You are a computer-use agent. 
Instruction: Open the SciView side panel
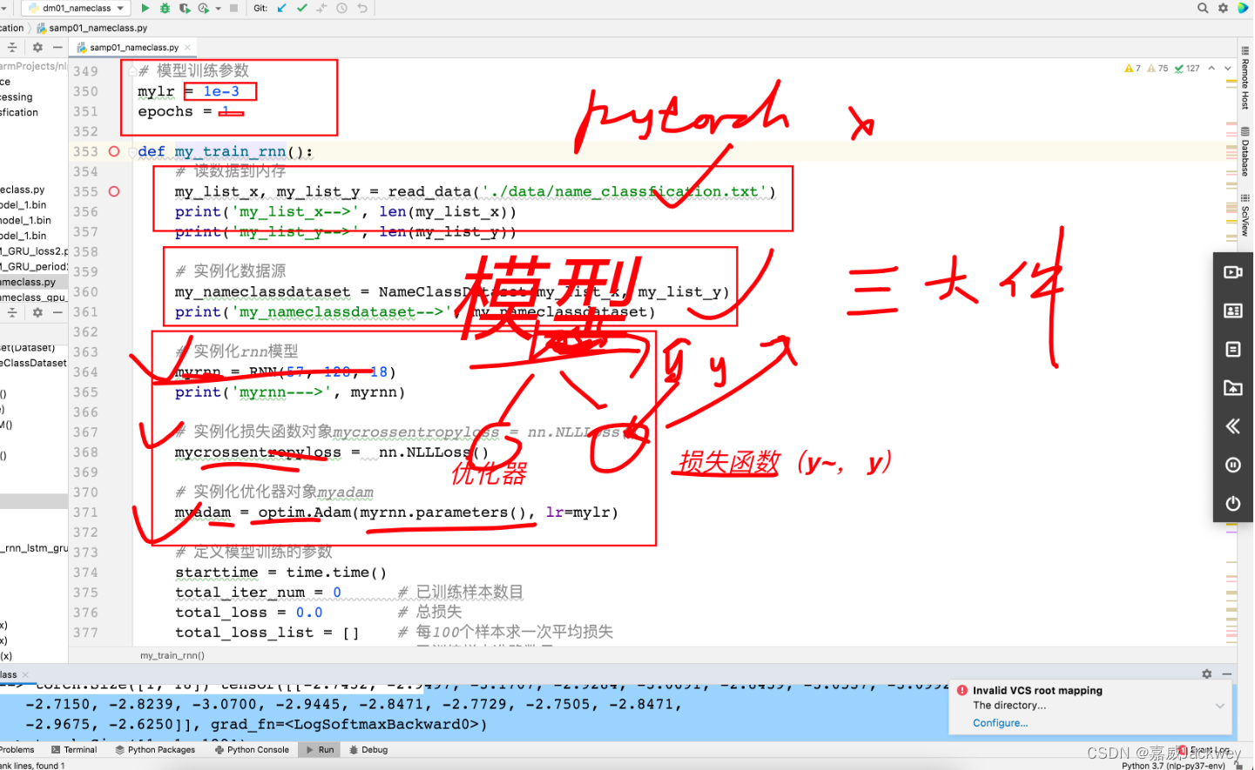[1245, 215]
